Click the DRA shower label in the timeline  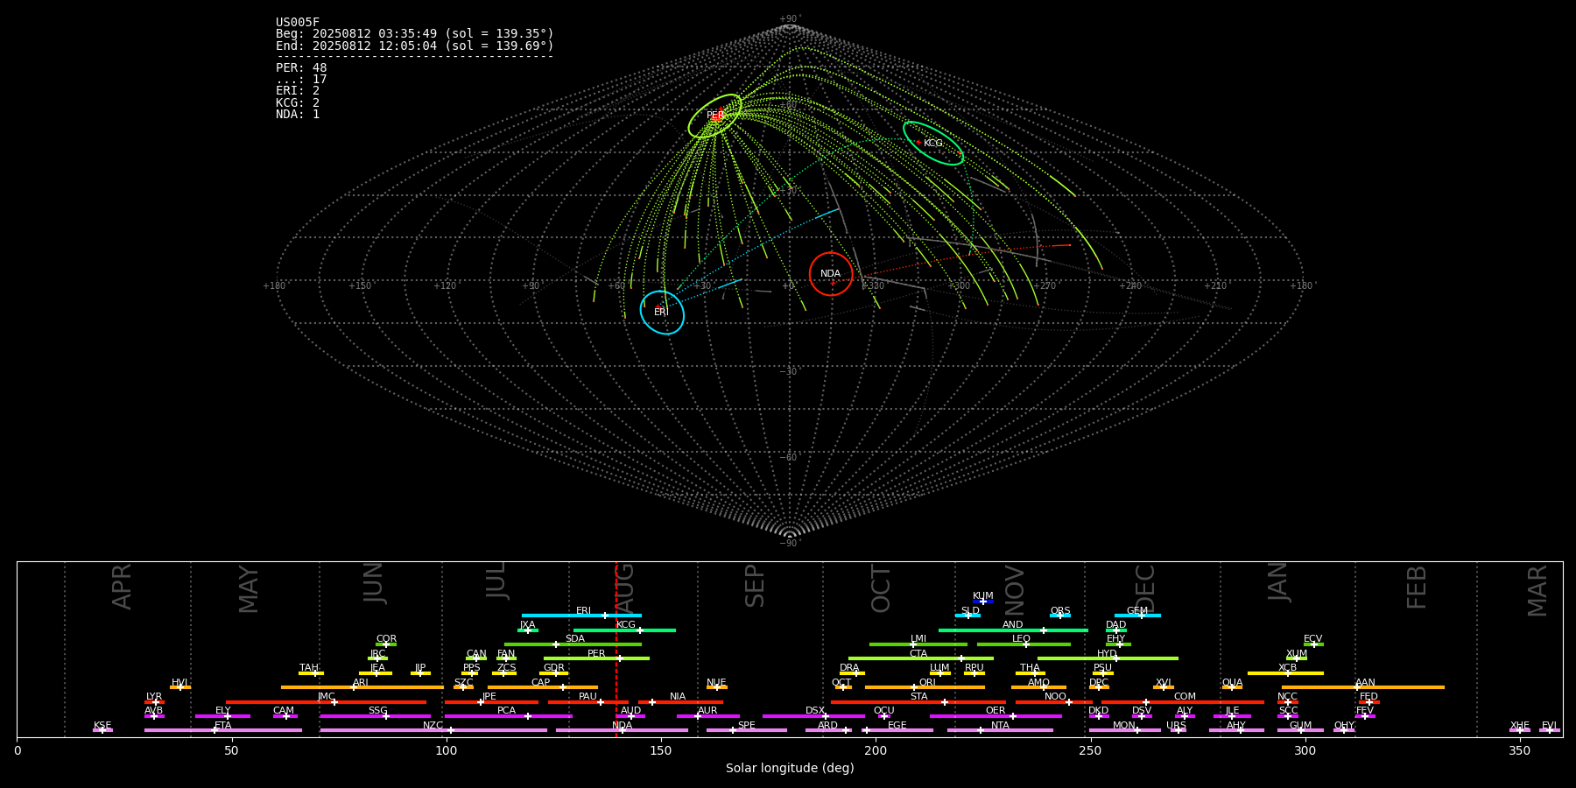click(x=849, y=668)
